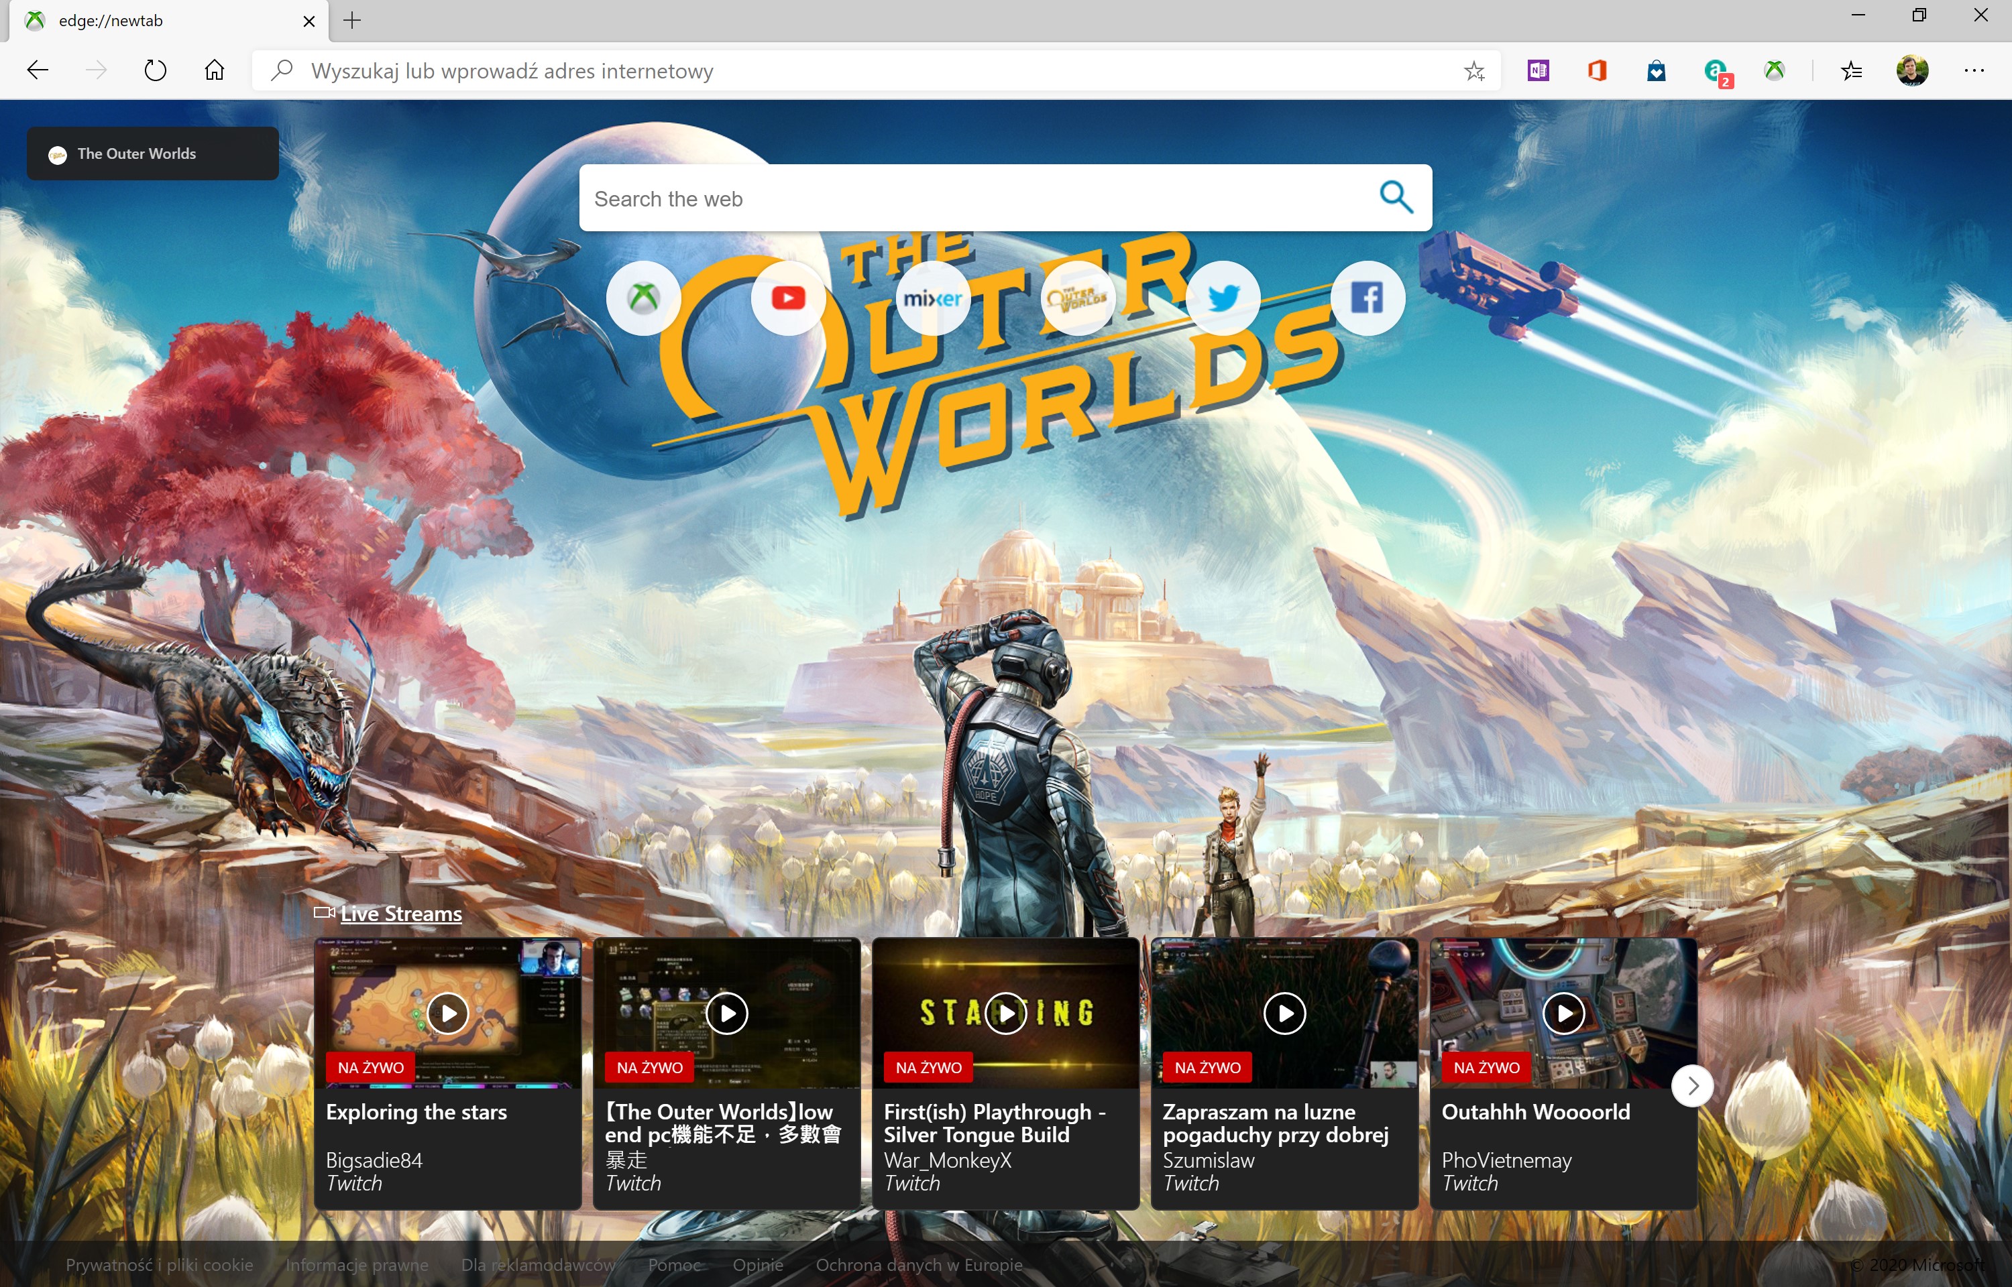Open Xbox extension in toolbar
Screen dimensions: 2012x1287
tap(1775, 71)
